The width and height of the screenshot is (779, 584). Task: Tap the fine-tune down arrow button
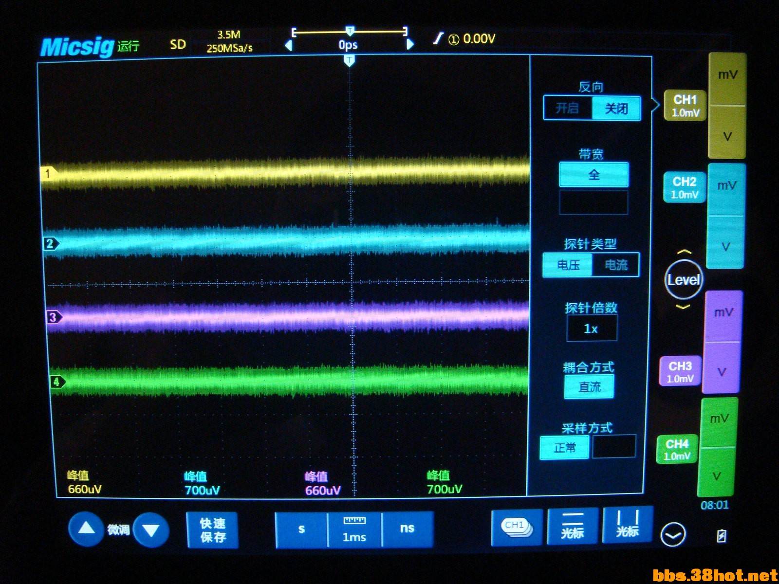click(151, 530)
